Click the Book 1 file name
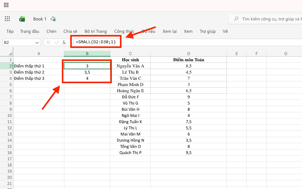Image resolution: width=302 pixels, height=189 pixels. pos(40,19)
